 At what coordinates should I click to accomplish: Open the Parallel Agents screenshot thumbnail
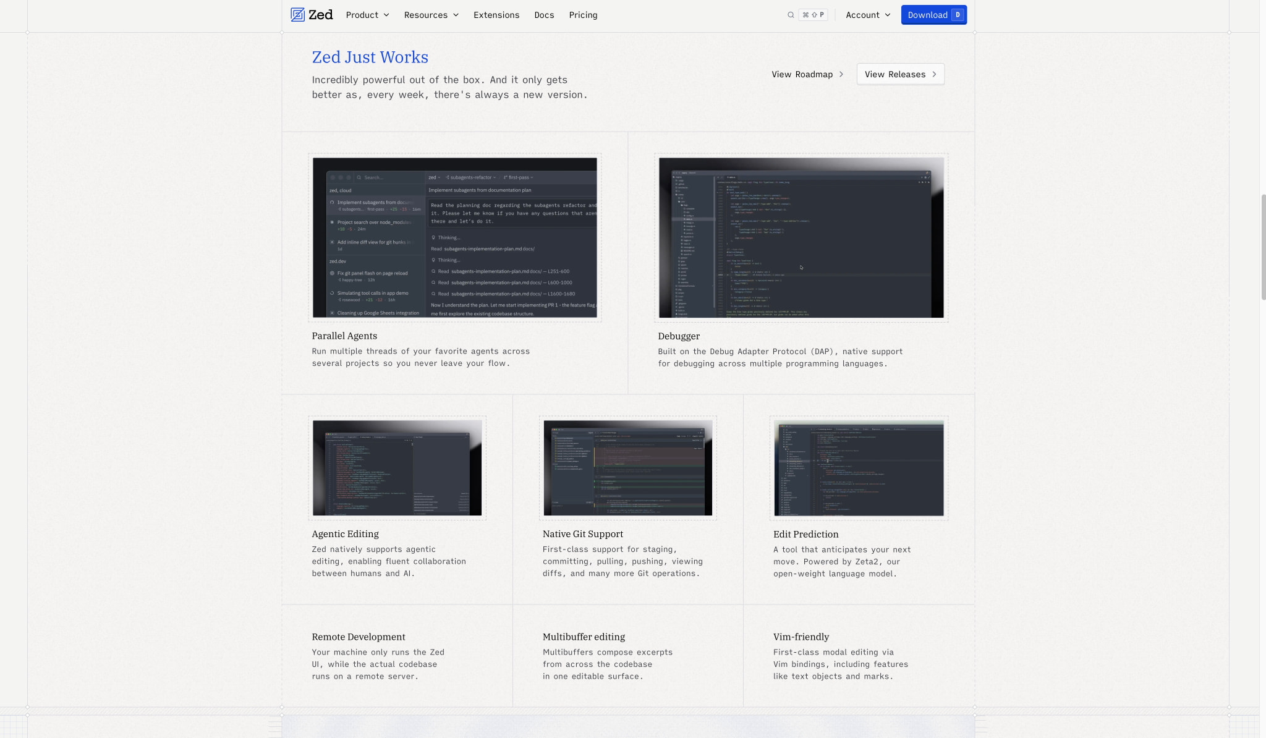point(455,237)
